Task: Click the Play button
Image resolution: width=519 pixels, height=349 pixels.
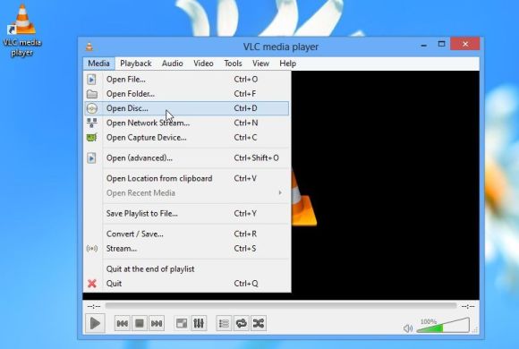Action: pos(95,323)
